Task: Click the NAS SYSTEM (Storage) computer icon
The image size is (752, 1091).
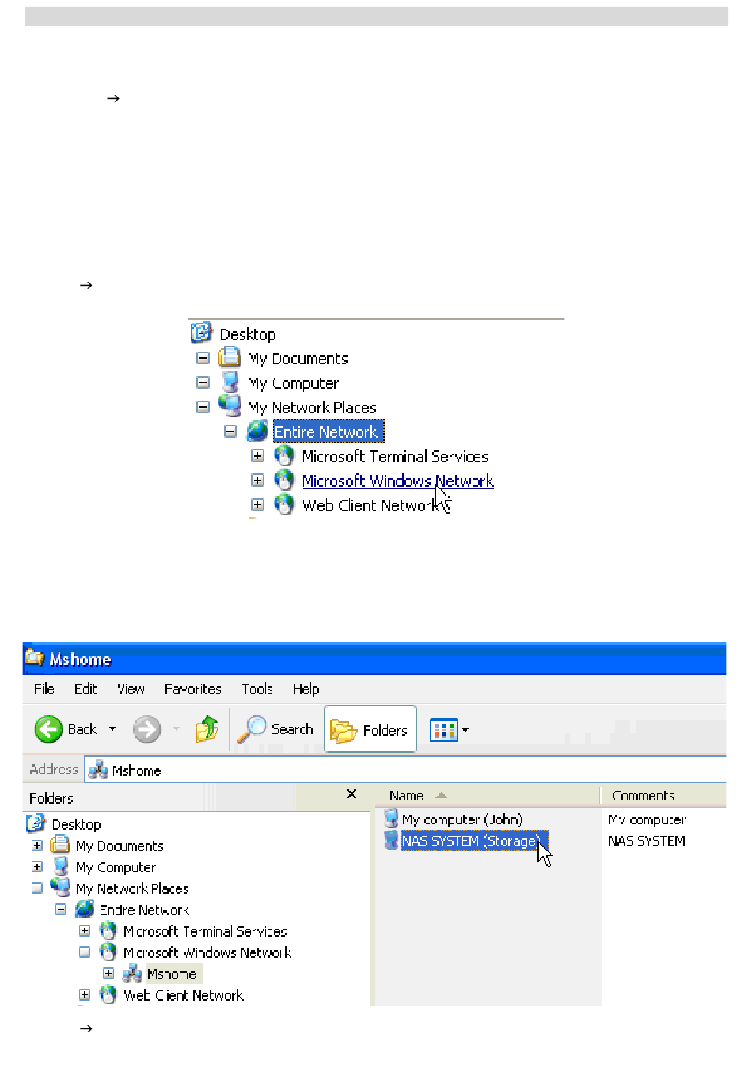Action: (391, 840)
